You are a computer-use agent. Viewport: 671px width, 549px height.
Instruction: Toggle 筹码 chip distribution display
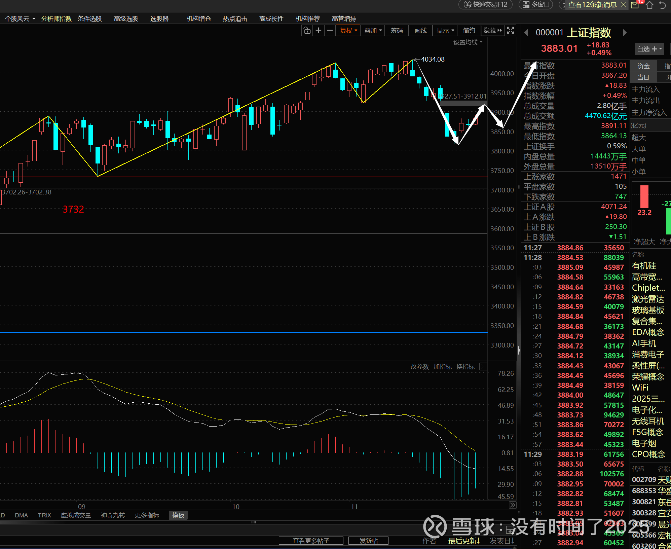click(397, 31)
